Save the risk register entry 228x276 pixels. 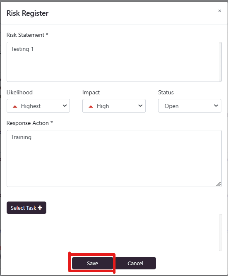pos(92,263)
